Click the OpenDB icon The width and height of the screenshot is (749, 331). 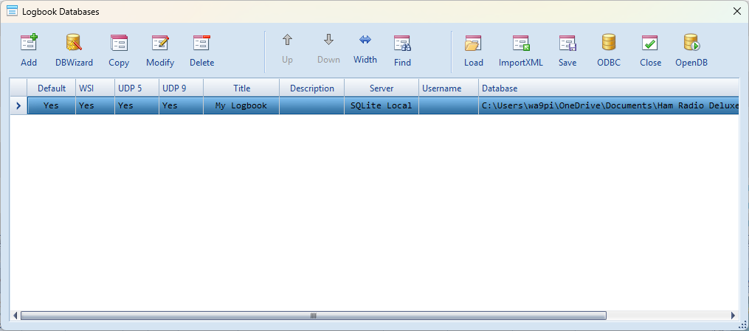coord(691,43)
